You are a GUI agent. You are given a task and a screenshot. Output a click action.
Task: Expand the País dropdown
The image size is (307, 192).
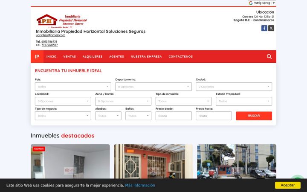(x=73, y=87)
